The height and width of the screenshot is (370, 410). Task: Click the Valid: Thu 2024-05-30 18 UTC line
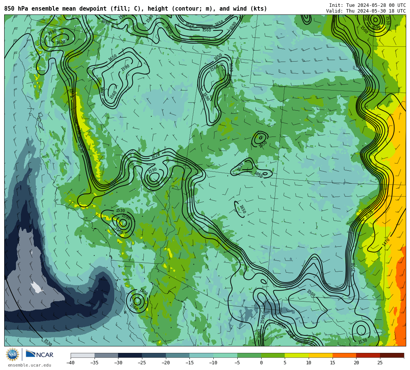pyautogui.click(x=366, y=11)
